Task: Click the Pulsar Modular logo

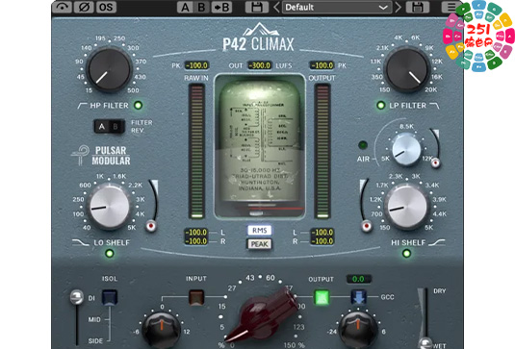Action: point(101,156)
